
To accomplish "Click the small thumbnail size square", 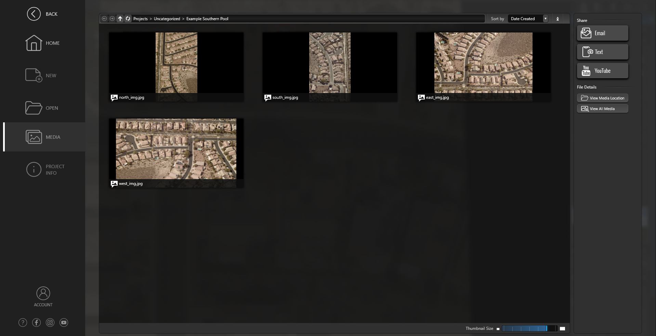I will (x=498, y=328).
